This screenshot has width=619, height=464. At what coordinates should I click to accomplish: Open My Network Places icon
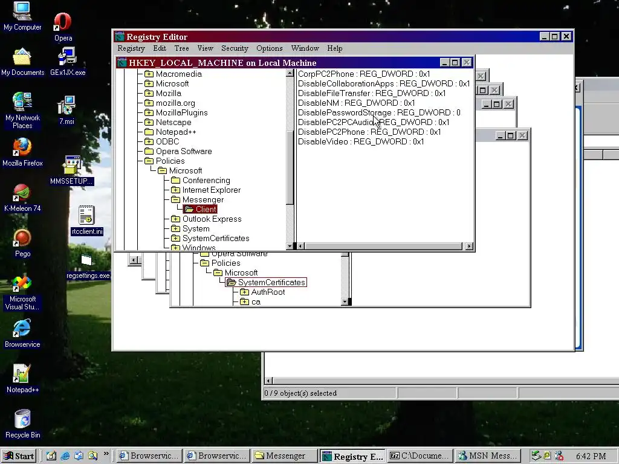[x=22, y=111]
